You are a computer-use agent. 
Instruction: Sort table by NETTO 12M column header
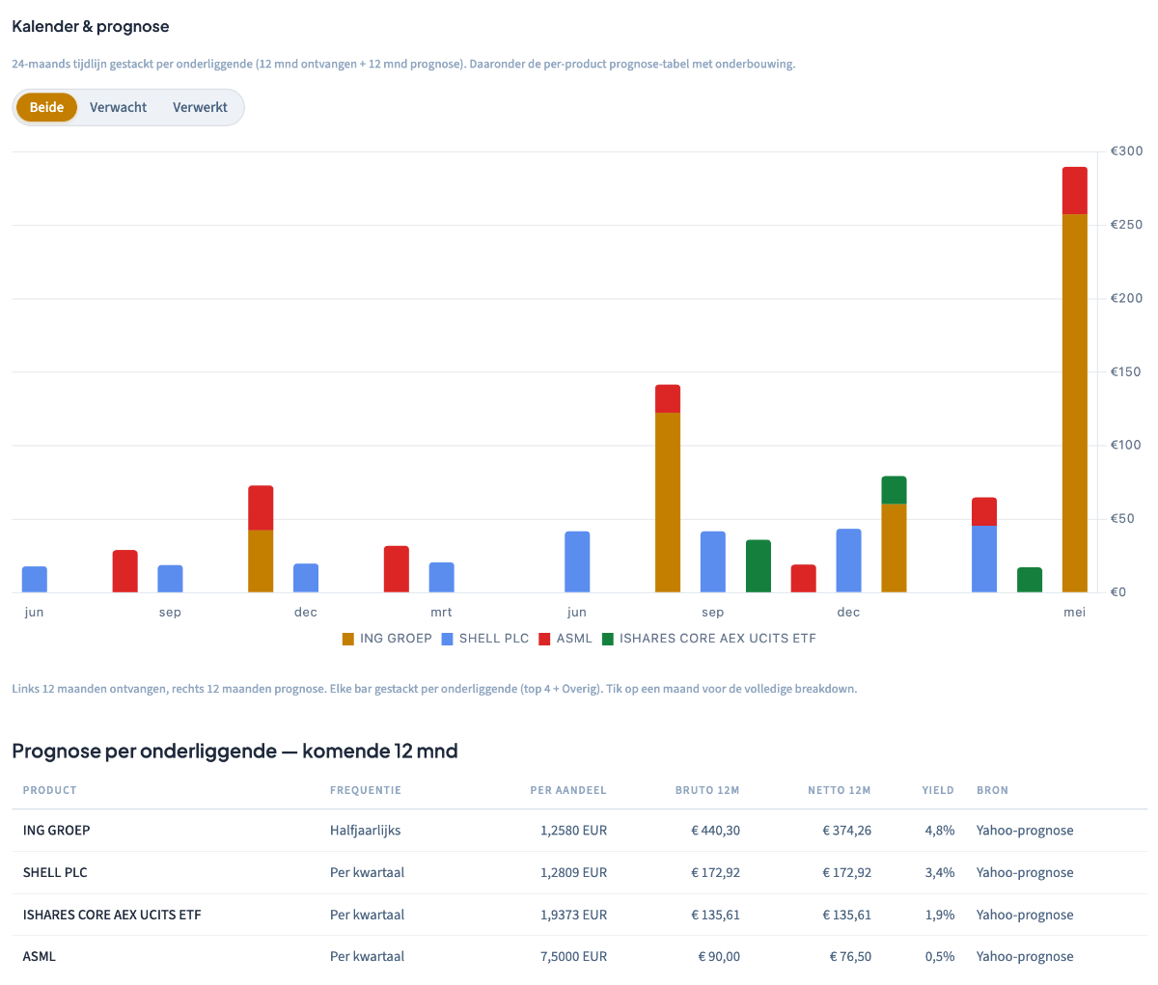pyautogui.click(x=840, y=790)
